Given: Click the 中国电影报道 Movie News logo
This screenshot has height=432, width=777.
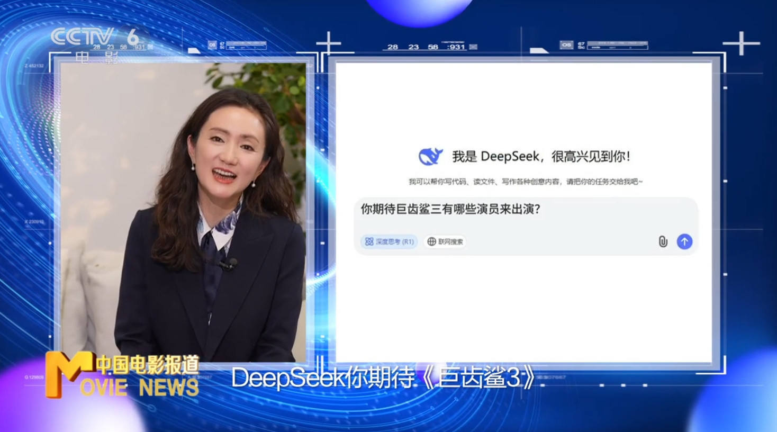Looking at the screenshot, I should (x=122, y=374).
